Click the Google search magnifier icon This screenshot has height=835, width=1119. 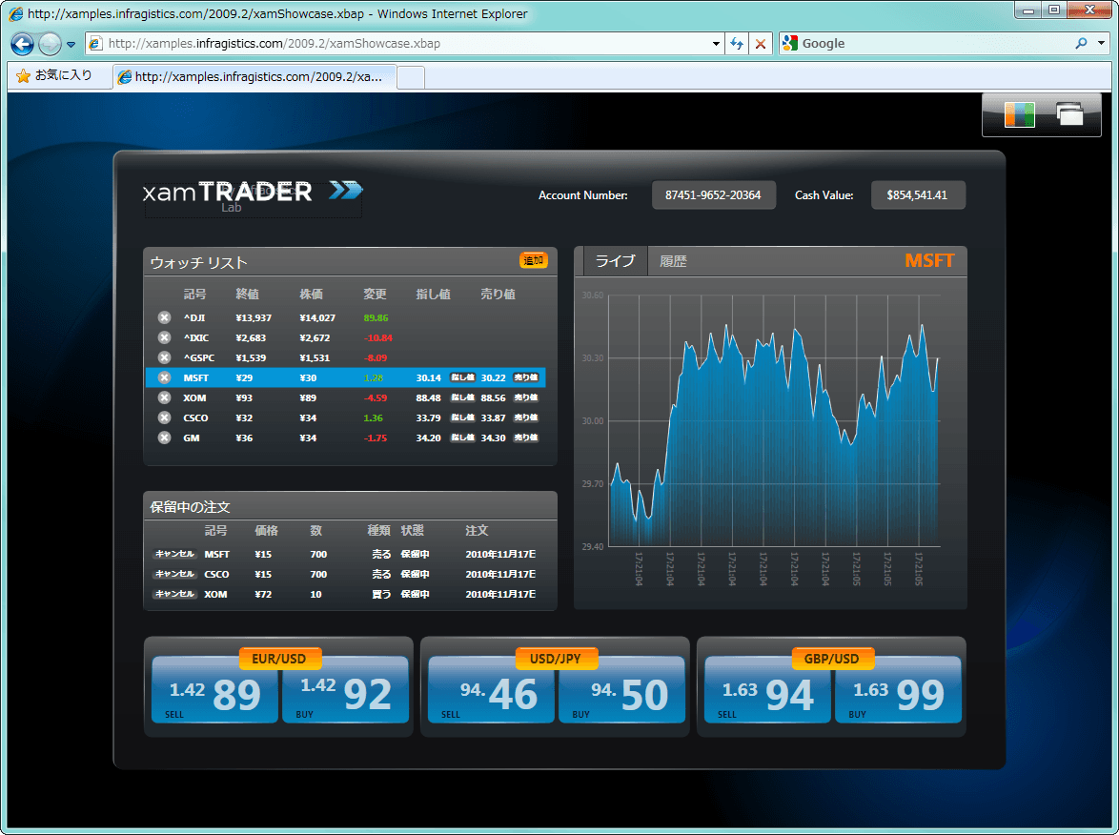[x=1081, y=44]
